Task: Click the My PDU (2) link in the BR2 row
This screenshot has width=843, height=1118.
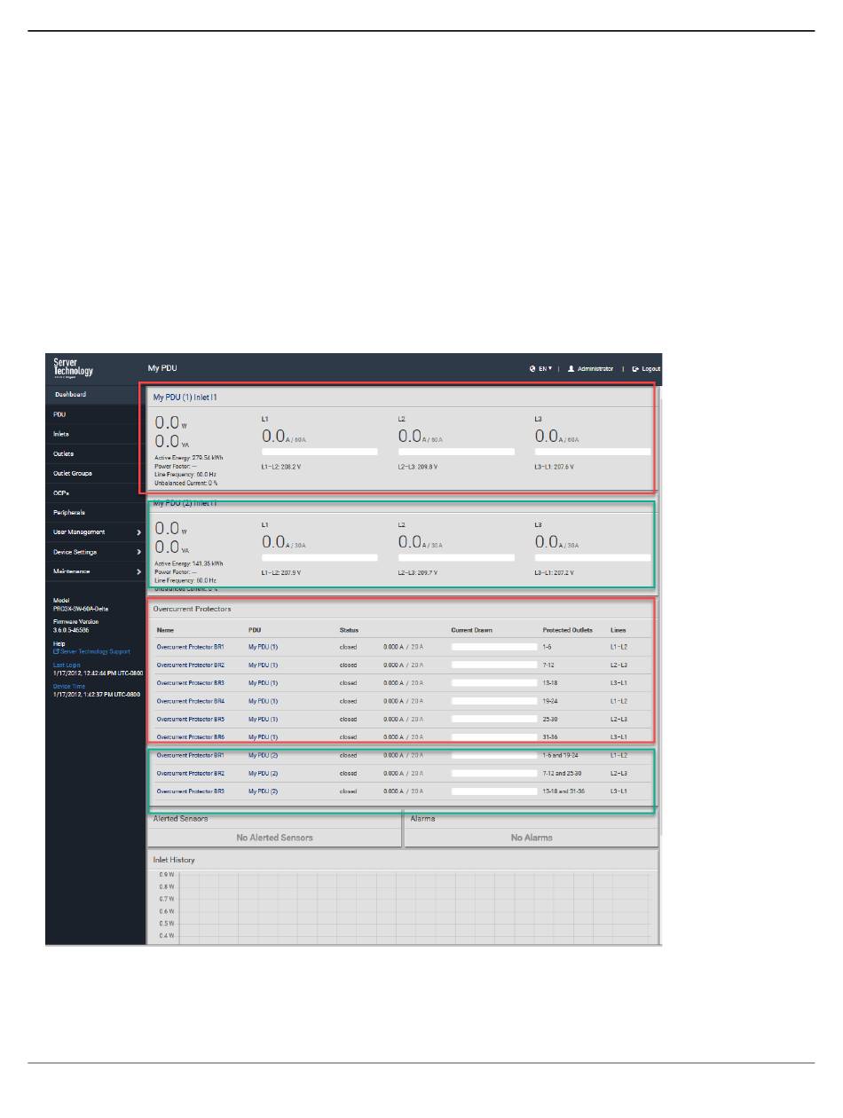Action: pyautogui.click(x=264, y=773)
